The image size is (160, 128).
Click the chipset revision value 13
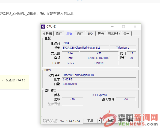(x=131, y=53)
